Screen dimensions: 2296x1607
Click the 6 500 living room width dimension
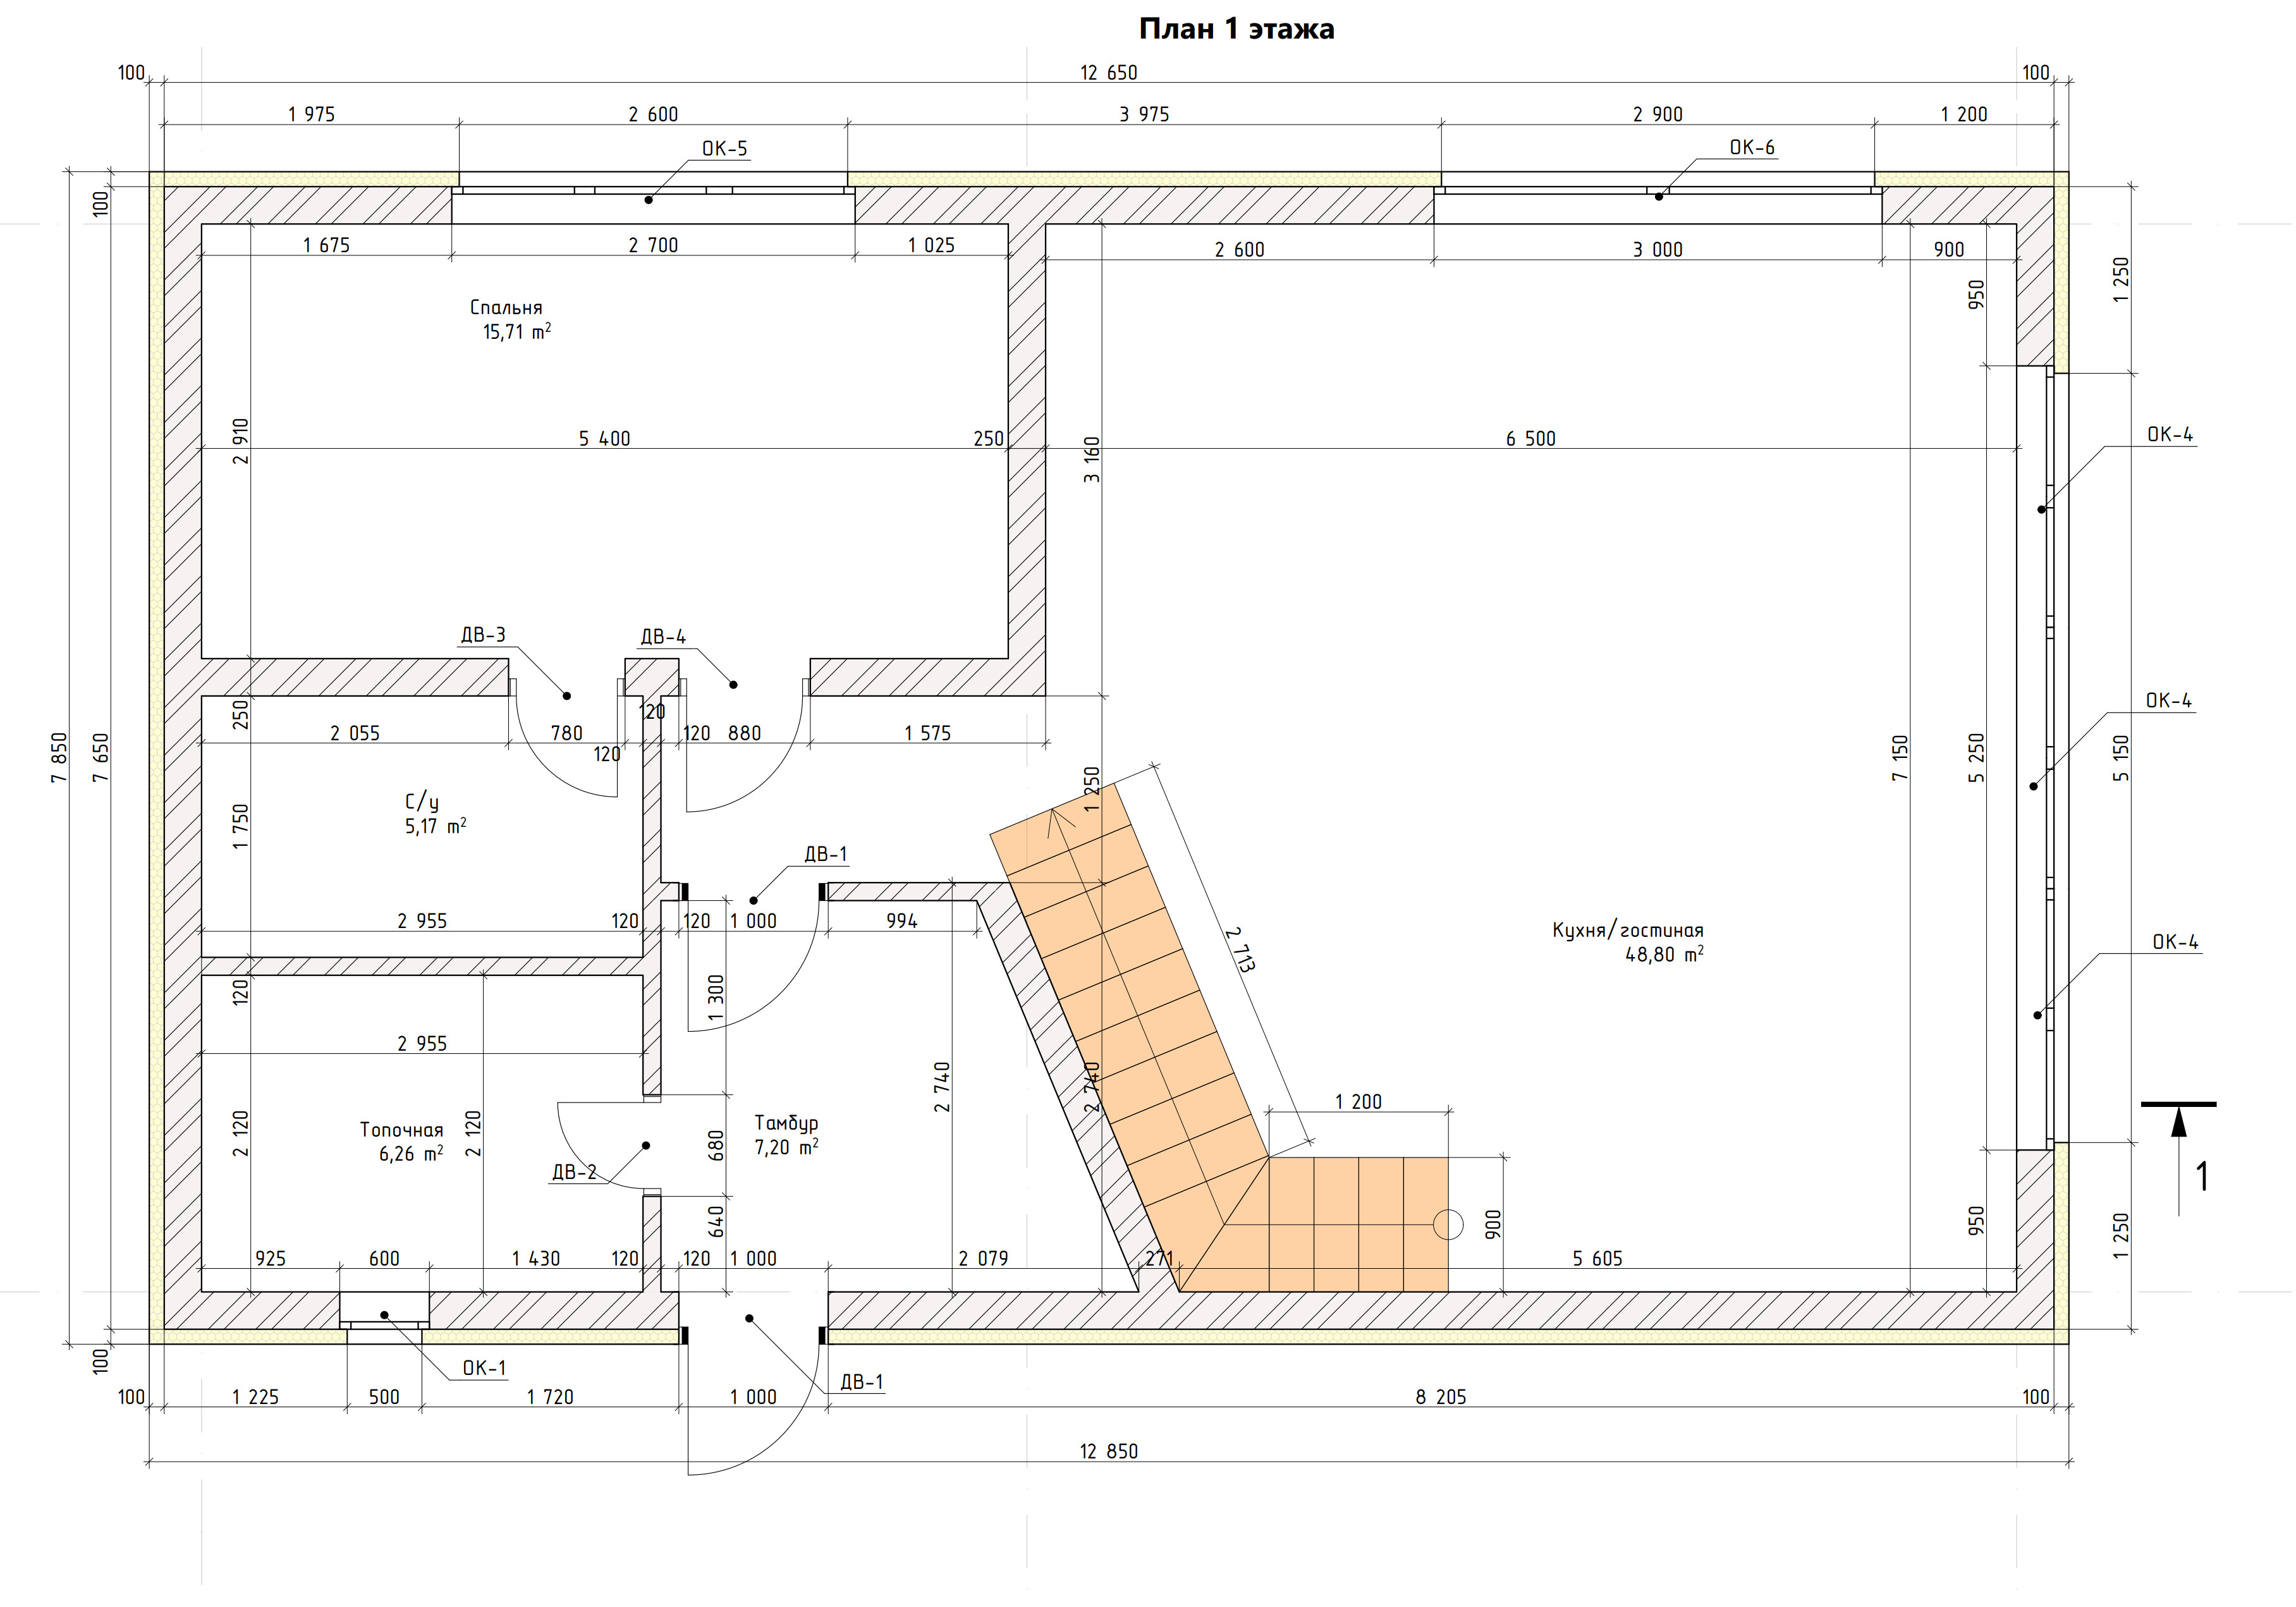coord(1530,439)
